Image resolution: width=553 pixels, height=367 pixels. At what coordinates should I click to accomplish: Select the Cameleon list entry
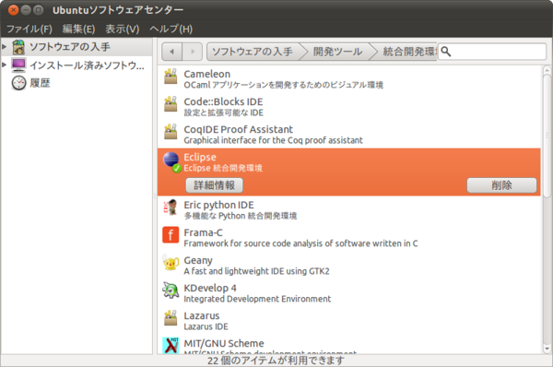[348, 79]
